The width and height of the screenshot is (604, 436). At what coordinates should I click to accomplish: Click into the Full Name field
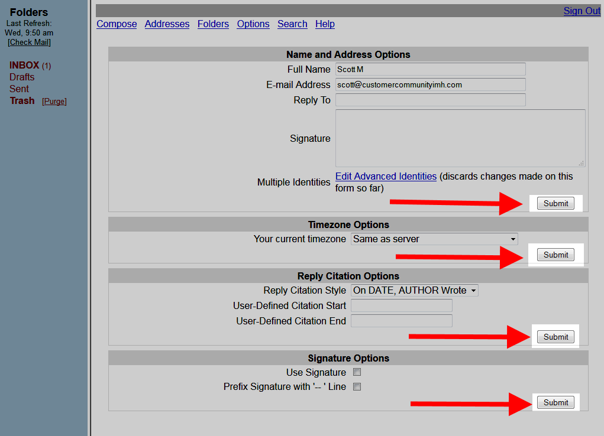pos(430,69)
